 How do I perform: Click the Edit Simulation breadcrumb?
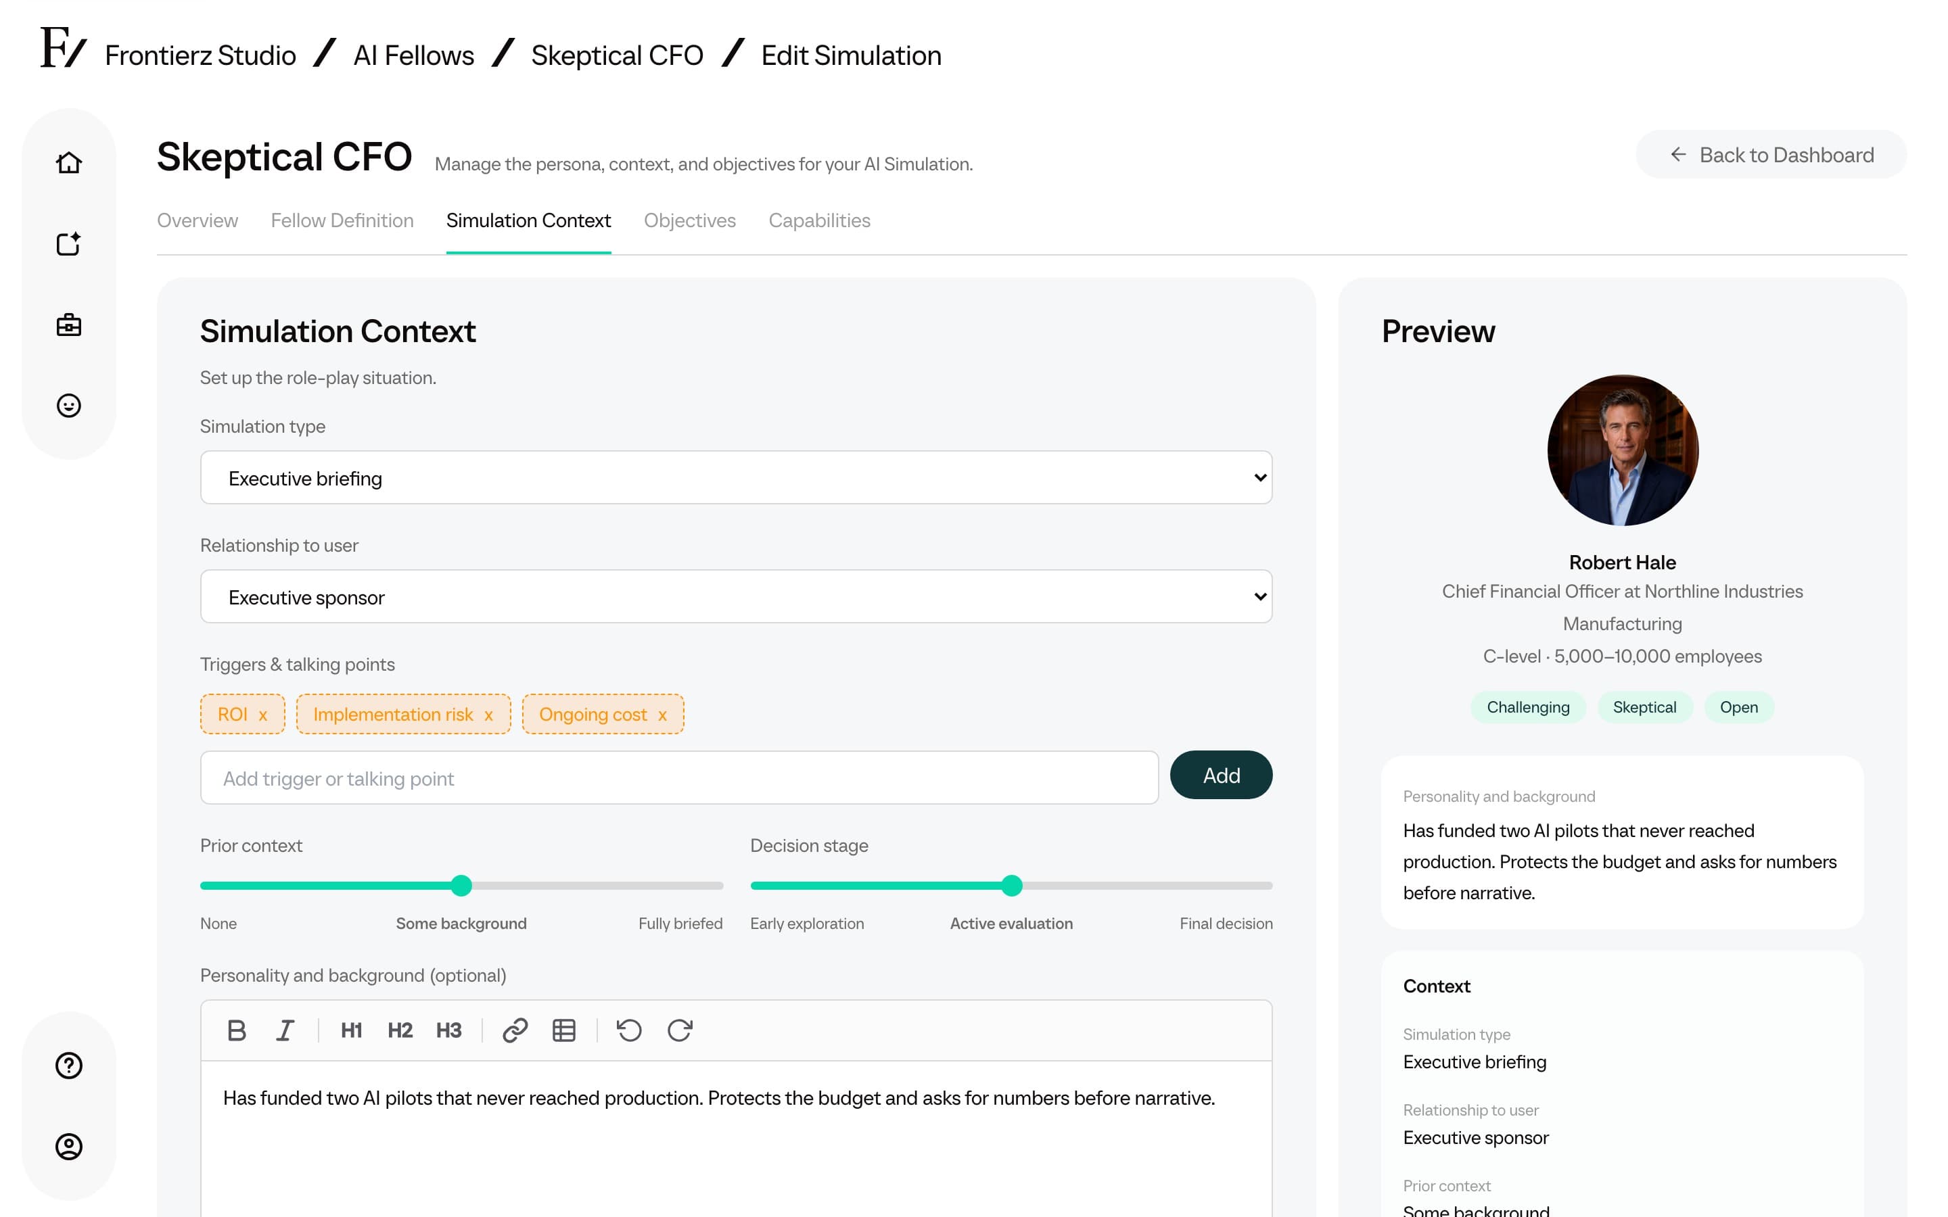tap(852, 55)
